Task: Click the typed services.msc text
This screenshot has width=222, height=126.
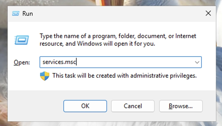Action: coord(59,62)
